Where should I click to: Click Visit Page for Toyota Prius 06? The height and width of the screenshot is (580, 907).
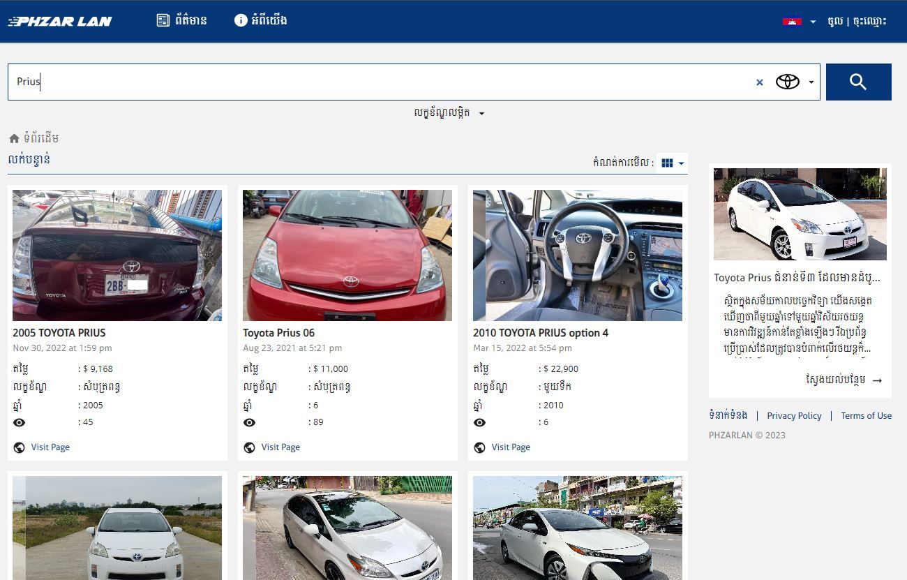click(x=280, y=447)
